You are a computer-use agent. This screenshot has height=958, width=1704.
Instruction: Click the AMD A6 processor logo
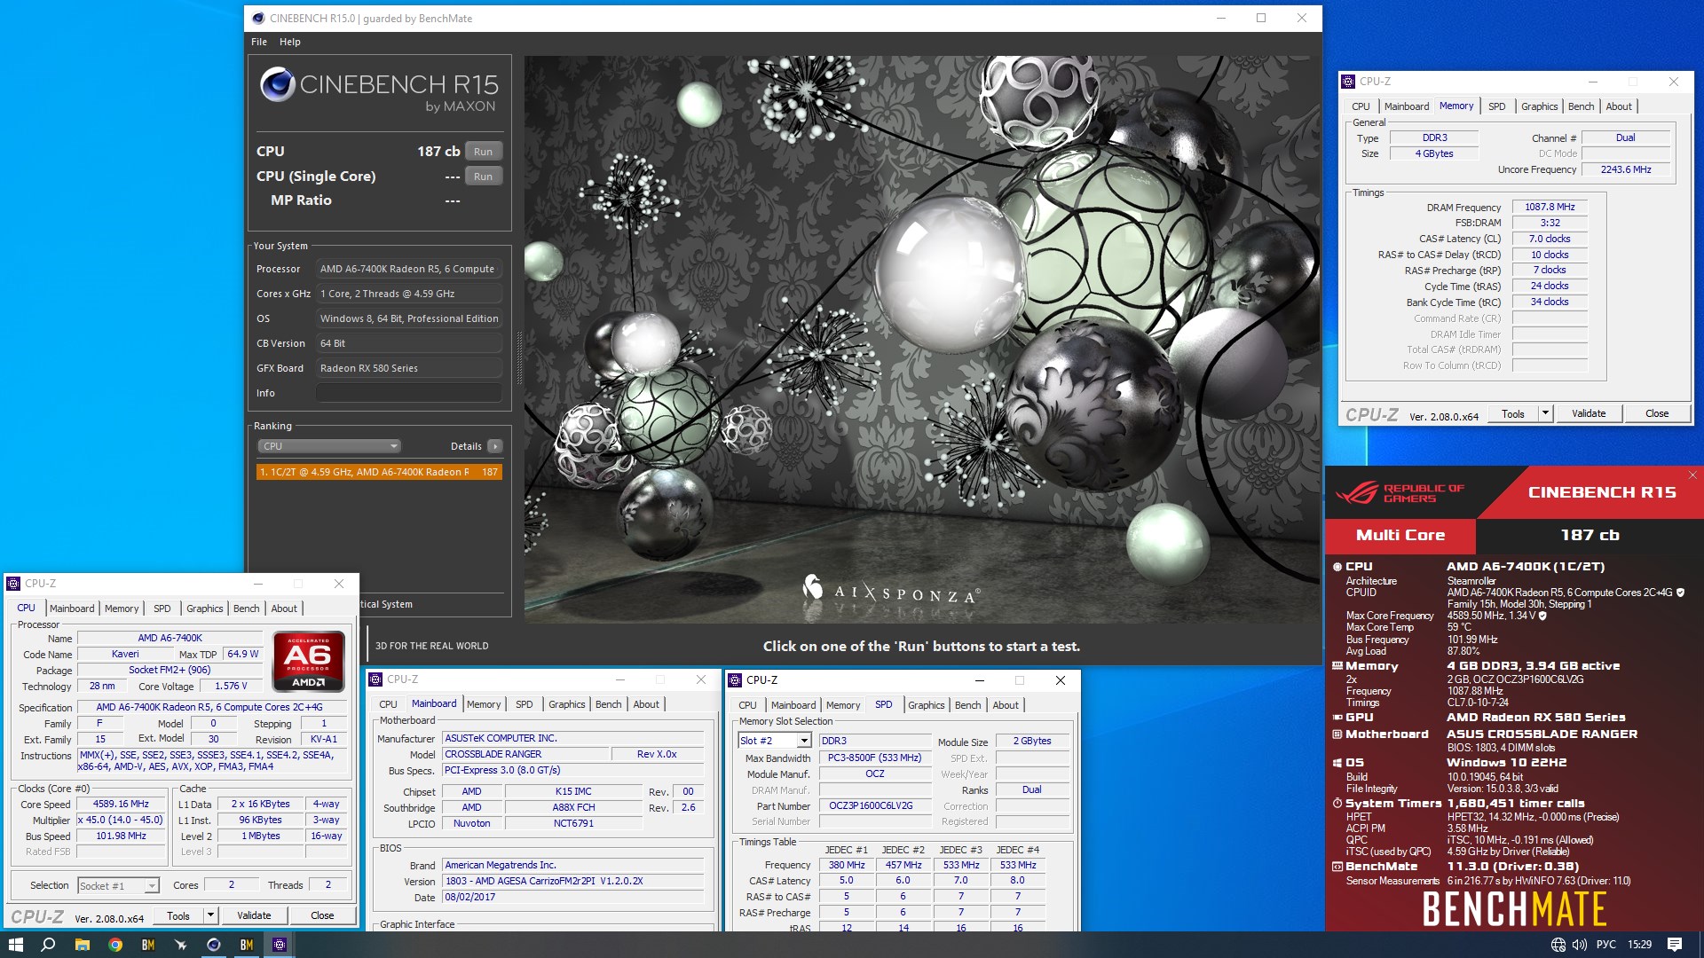pos(308,660)
